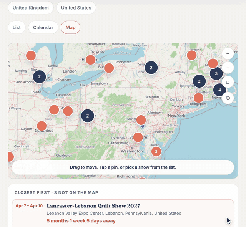246x227 pixels.
Task: Click the 'Drag to move' map hint banner
Action: click(123, 167)
